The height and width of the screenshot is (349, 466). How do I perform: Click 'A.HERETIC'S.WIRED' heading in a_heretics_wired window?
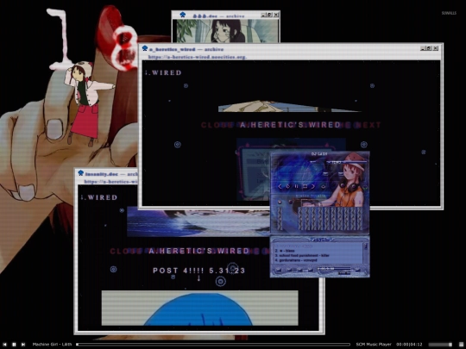[290, 125]
